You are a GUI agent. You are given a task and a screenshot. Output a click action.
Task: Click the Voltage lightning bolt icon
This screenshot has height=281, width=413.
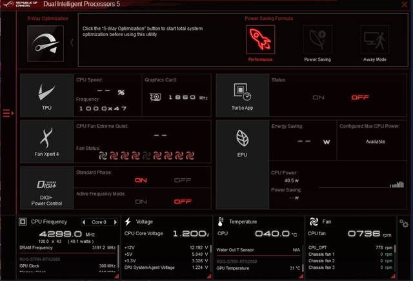click(128, 222)
